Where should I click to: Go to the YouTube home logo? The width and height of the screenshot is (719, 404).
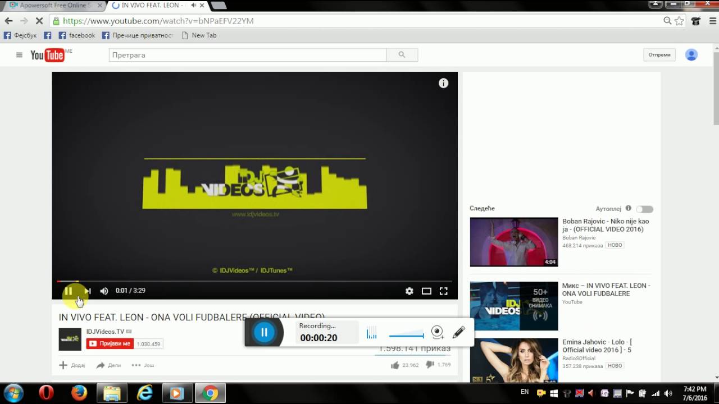47,55
